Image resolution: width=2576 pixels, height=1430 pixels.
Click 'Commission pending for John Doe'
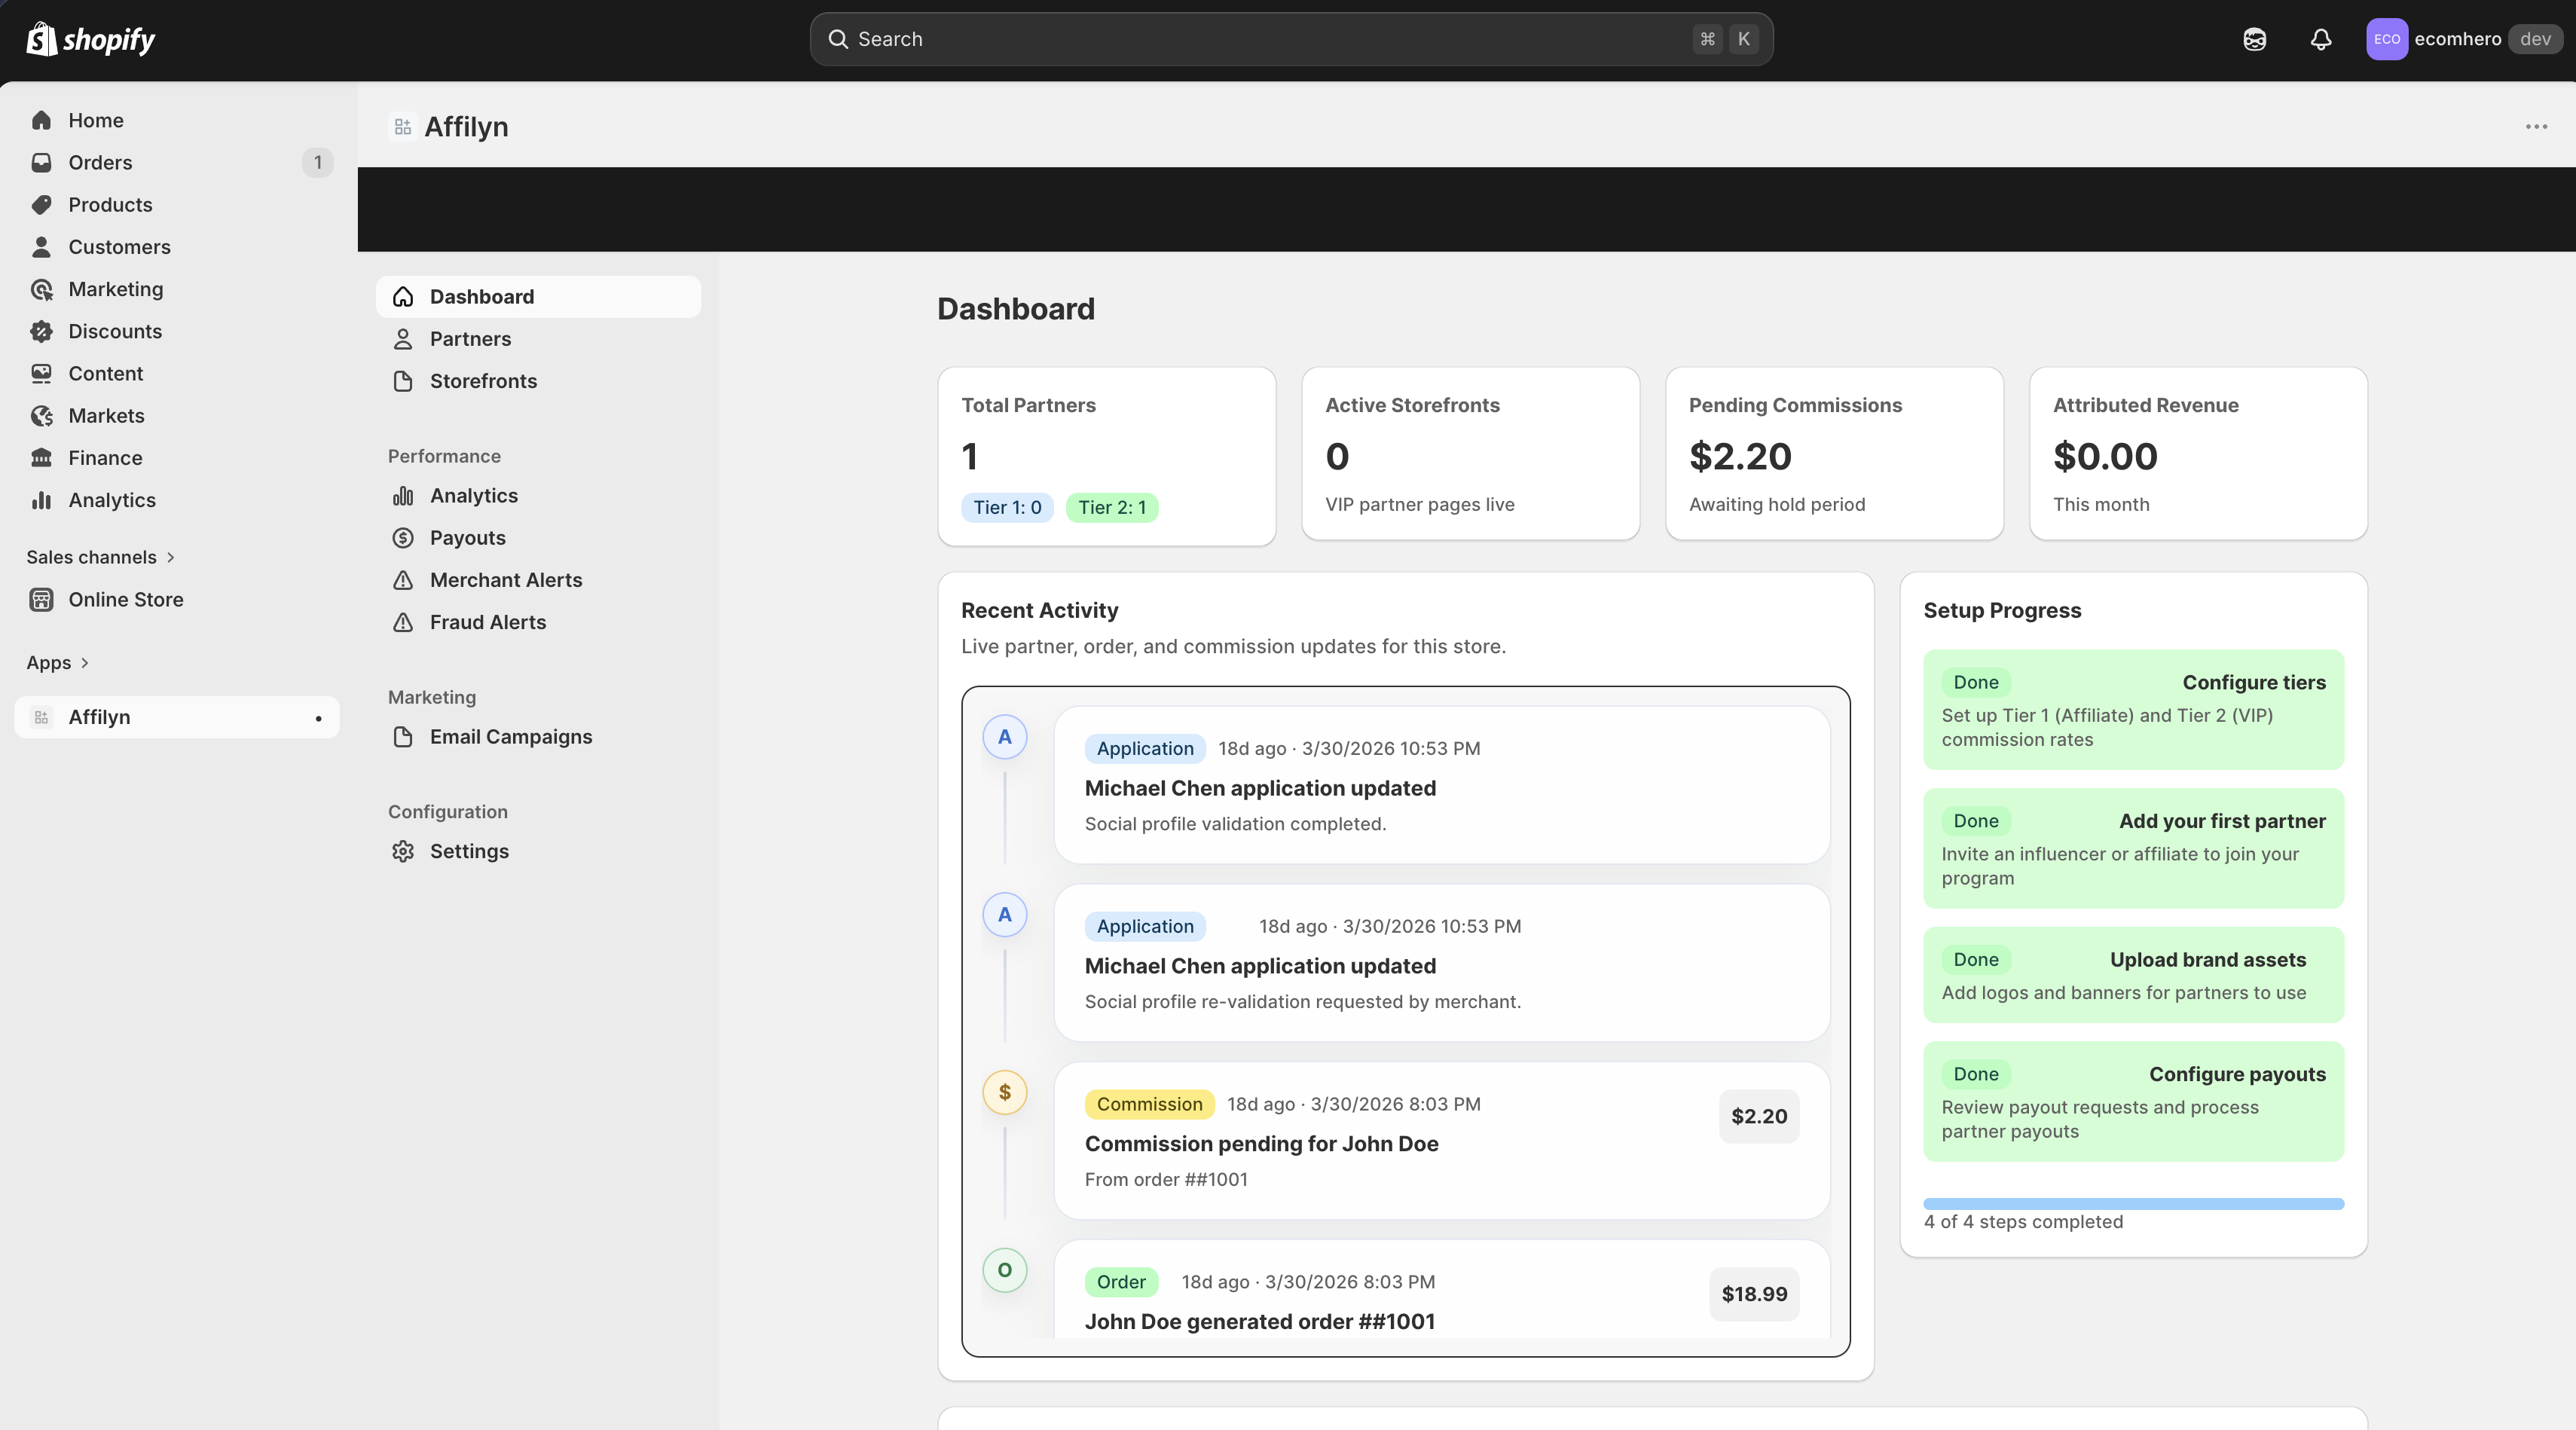click(x=1261, y=1144)
